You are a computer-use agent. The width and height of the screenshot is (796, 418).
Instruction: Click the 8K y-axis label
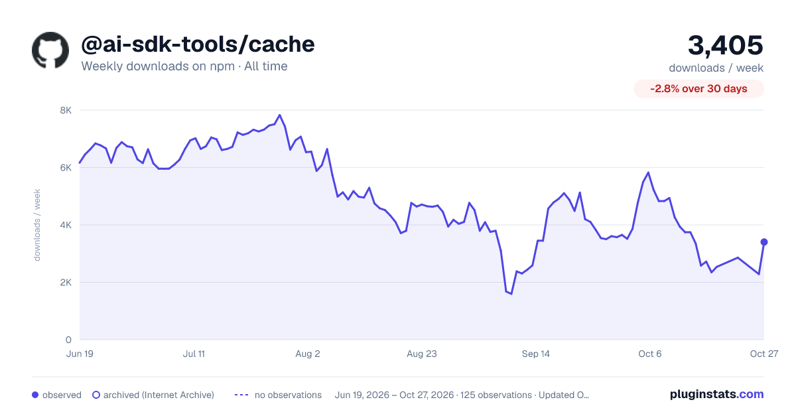tap(66, 110)
